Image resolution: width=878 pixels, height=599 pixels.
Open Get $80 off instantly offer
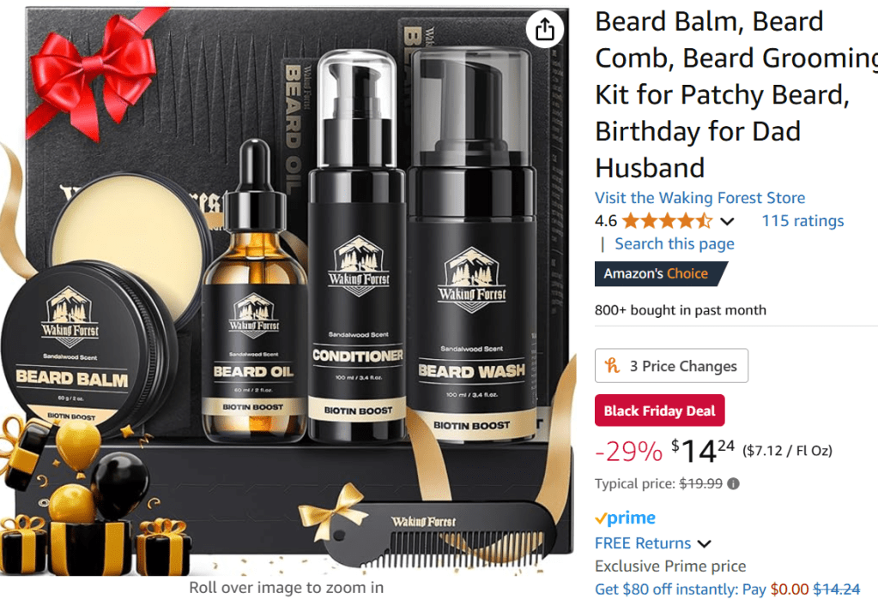[727, 590]
